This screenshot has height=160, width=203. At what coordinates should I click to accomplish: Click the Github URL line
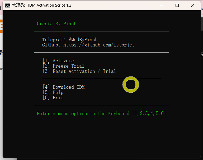(88, 45)
